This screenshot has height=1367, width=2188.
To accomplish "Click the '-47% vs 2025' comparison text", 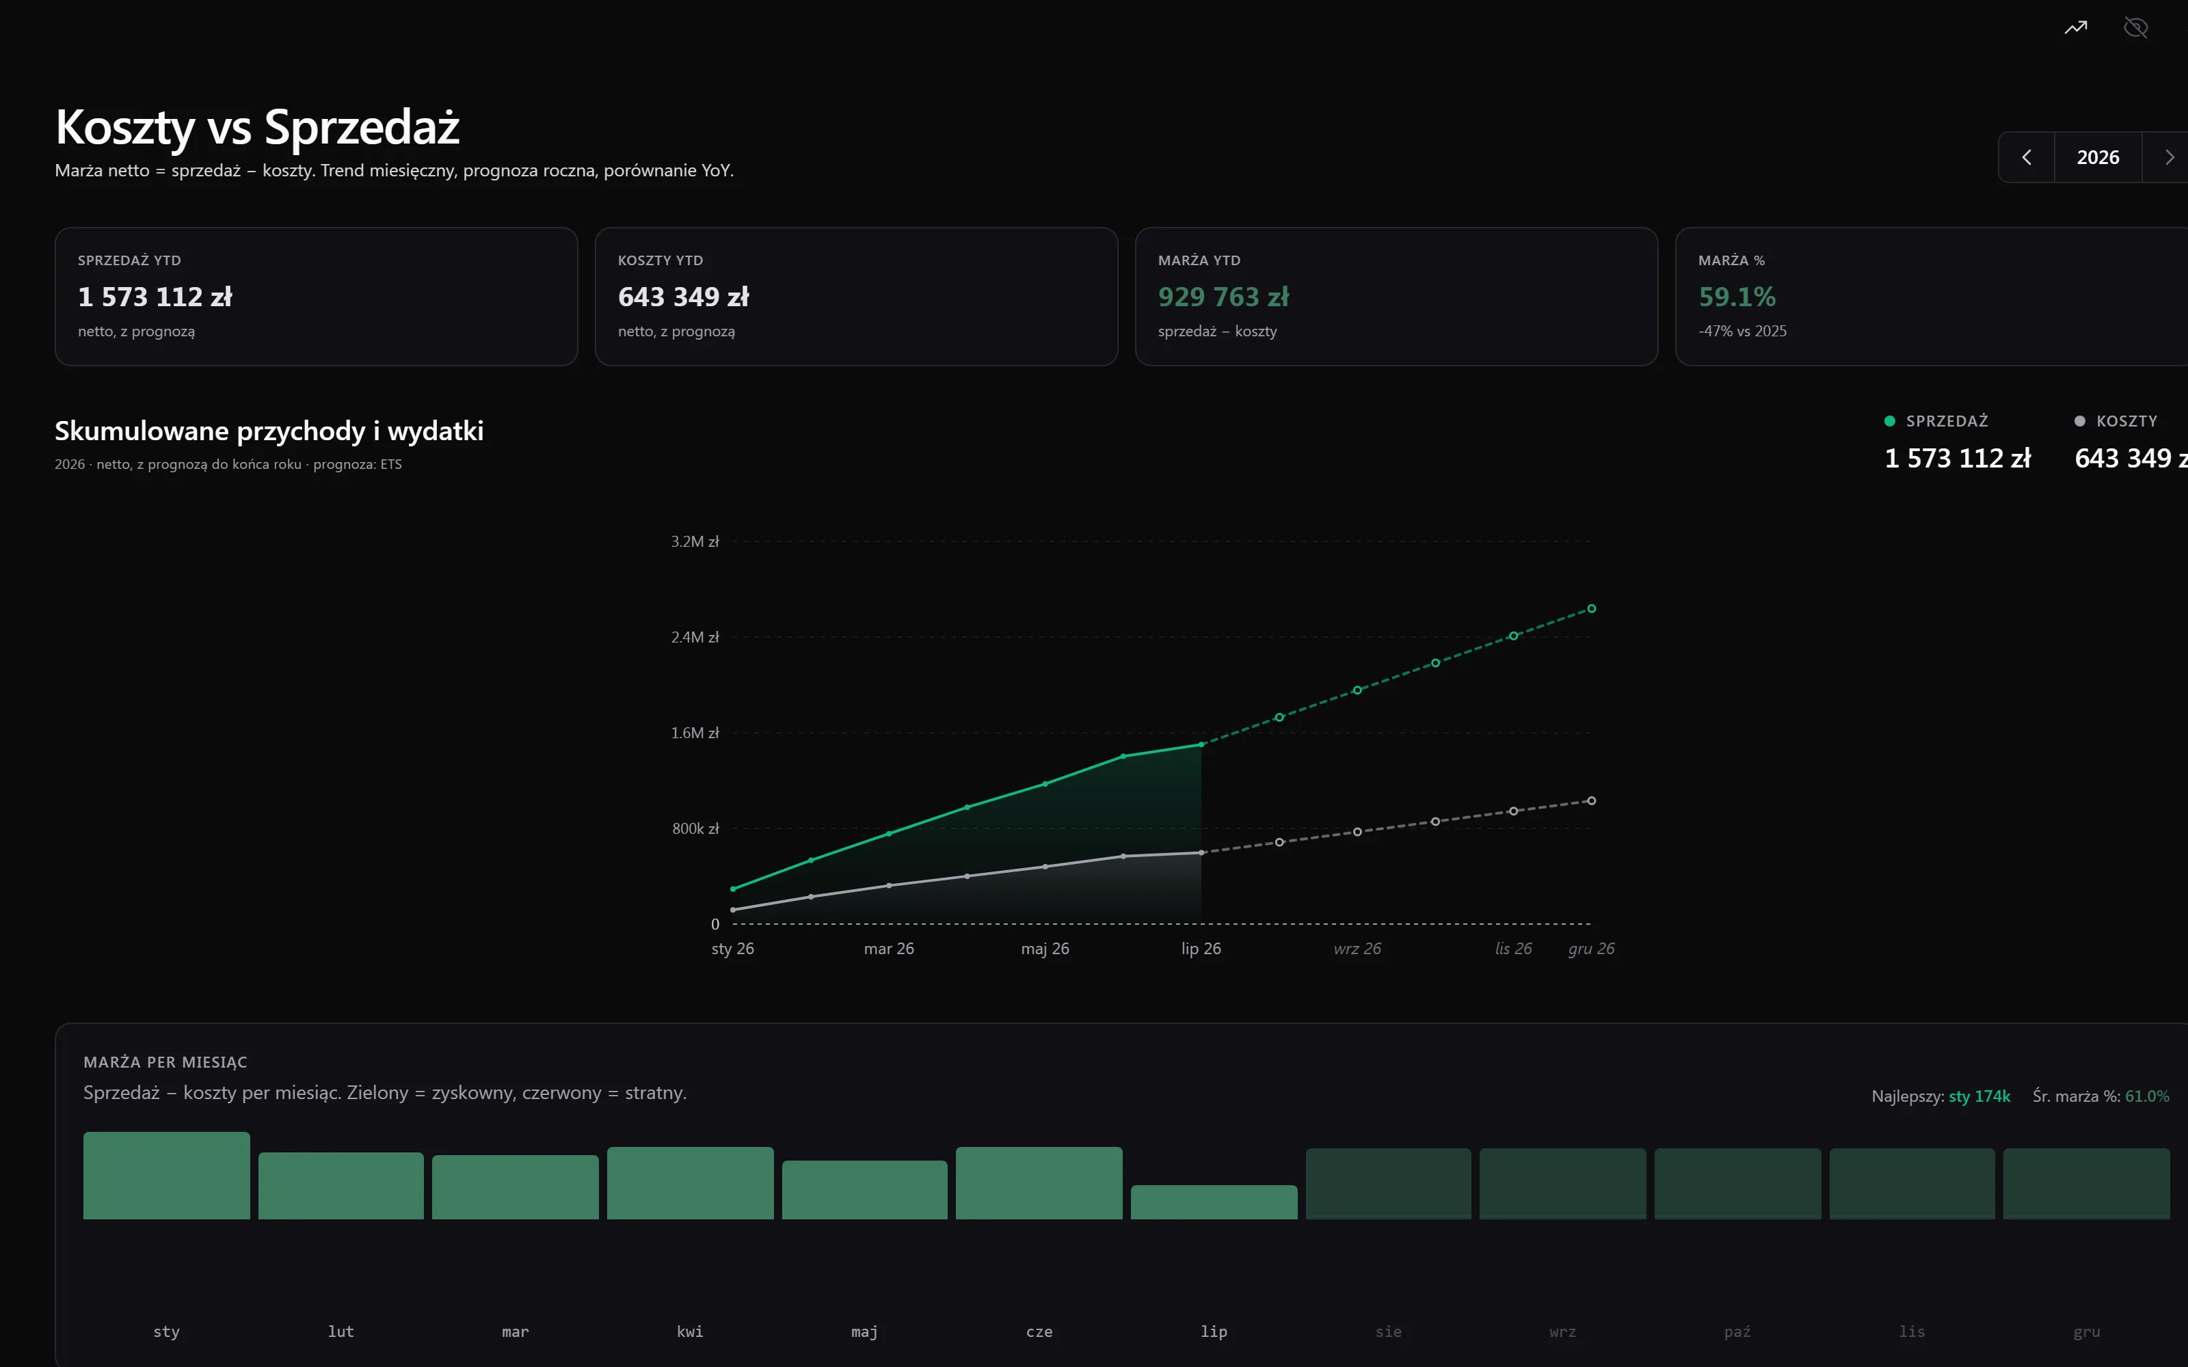I will [1742, 331].
